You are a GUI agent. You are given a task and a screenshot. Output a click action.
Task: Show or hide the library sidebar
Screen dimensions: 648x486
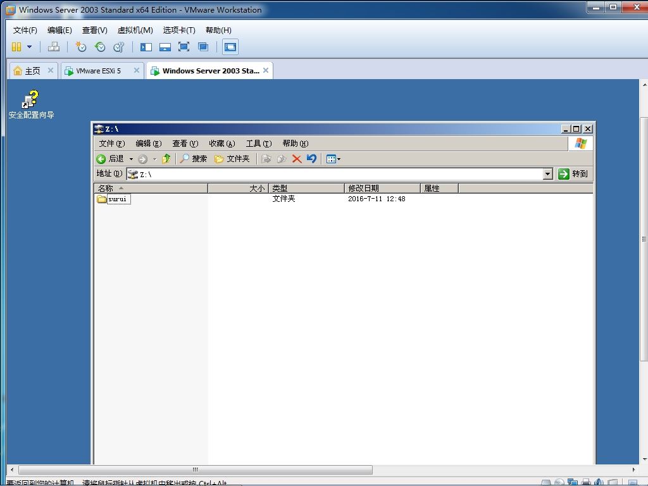tap(146, 47)
